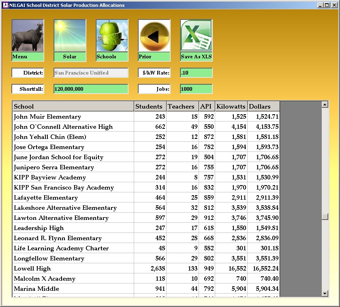Image resolution: width=340 pixels, height=307 pixels.
Task: Click the Jobs value field
Action: [x=196, y=89]
